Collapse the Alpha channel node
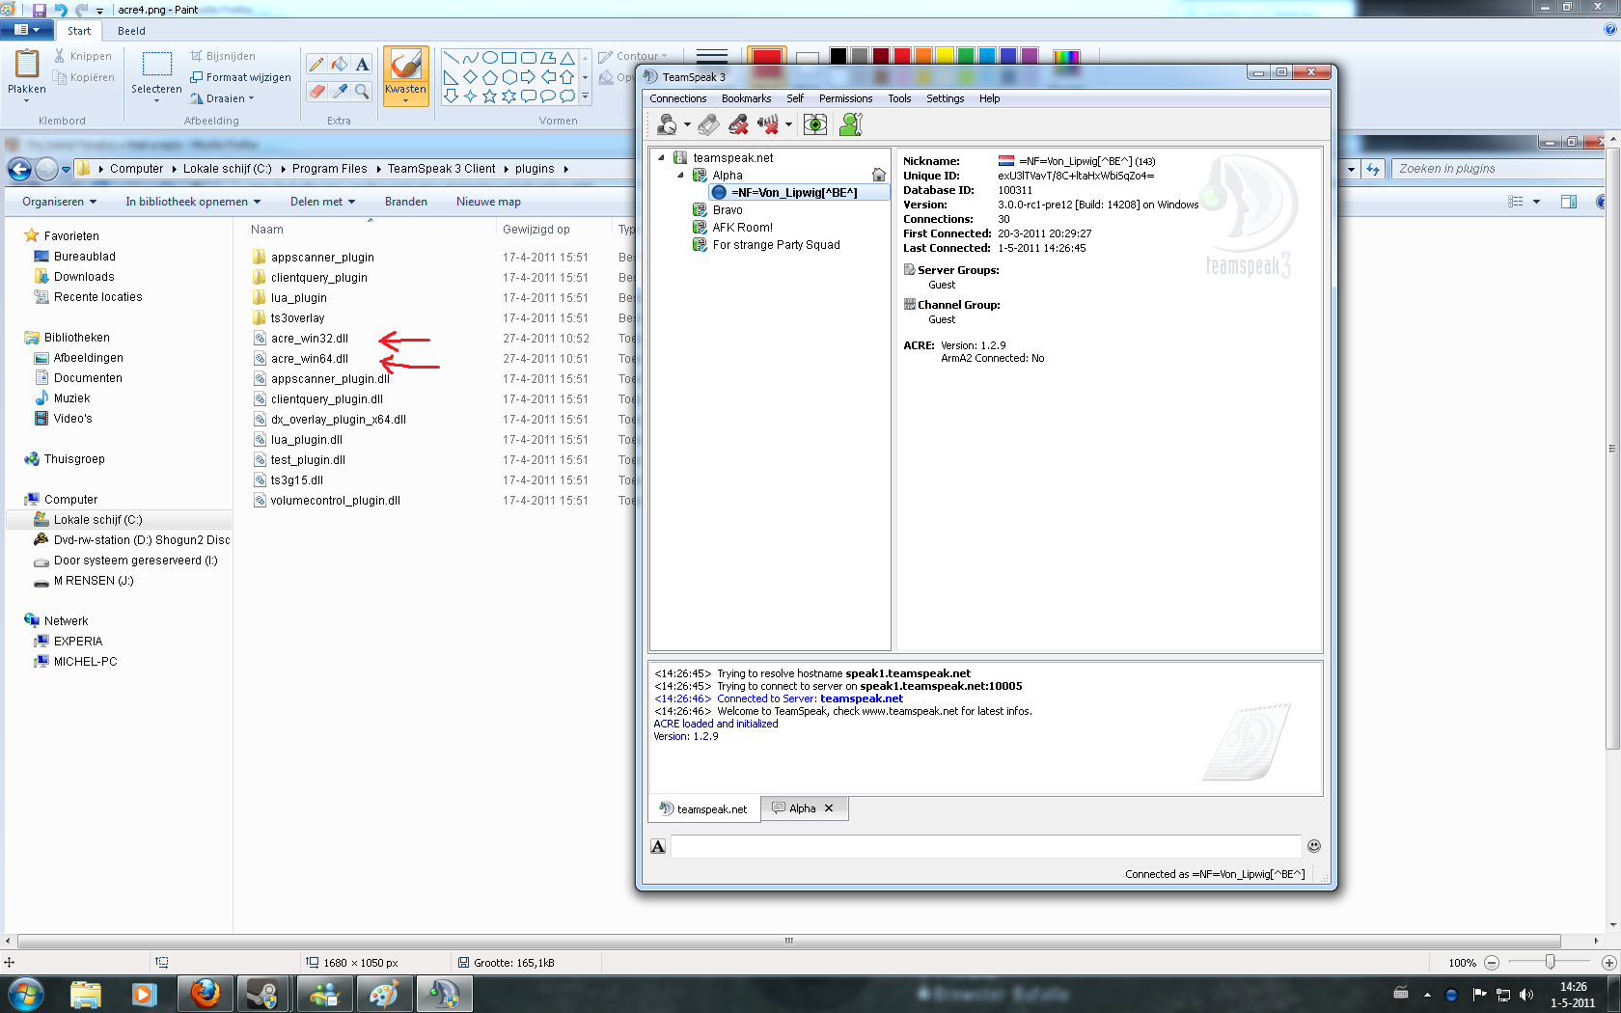The height and width of the screenshot is (1013, 1621). 680,175
